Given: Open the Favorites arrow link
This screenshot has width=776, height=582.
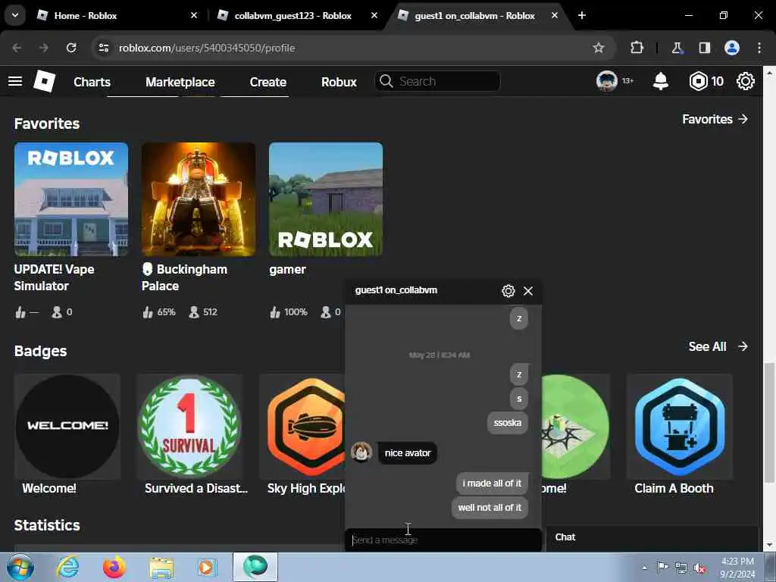Looking at the screenshot, I should coord(715,119).
